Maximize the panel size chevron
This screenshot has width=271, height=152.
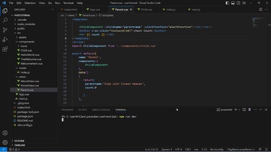coord(260,110)
